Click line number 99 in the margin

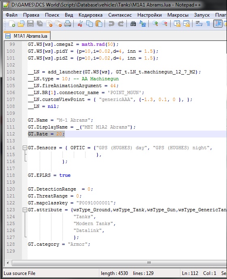[12, 44]
